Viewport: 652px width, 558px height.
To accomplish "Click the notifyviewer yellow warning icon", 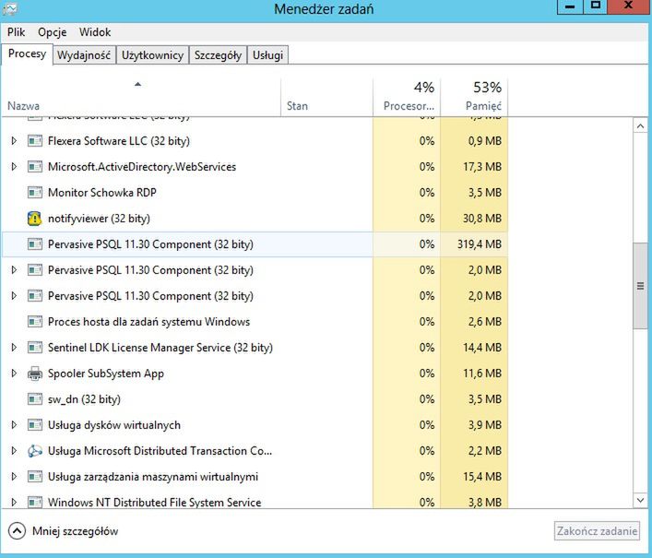I will coord(34,219).
